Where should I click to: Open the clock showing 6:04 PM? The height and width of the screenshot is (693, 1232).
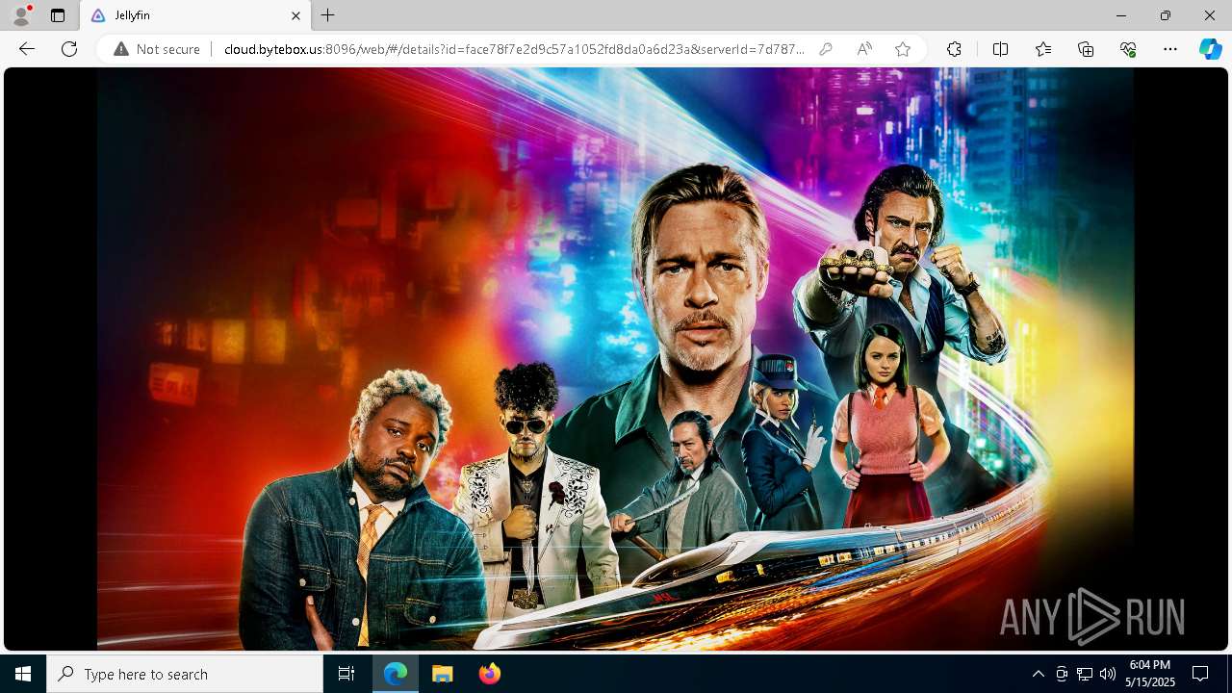pos(1150,674)
